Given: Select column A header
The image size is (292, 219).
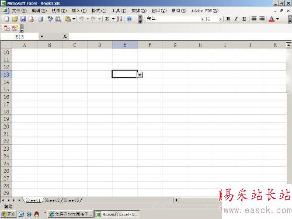Looking at the screenshot, I should point(25,45).
